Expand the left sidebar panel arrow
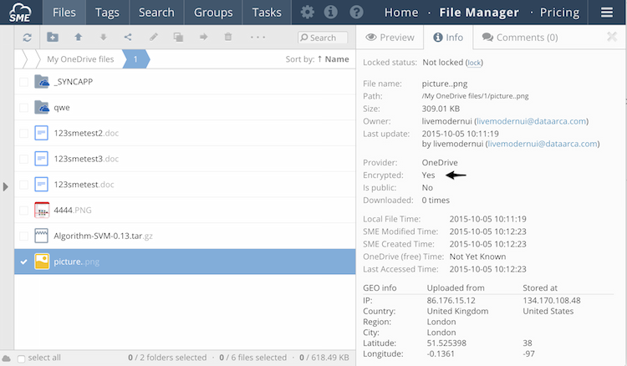Viewport: 627px width, 366px height. click(6, 186)
